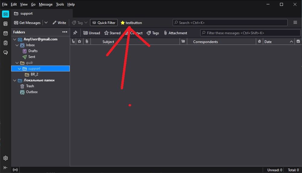Open the Message menu

point(46,4)
